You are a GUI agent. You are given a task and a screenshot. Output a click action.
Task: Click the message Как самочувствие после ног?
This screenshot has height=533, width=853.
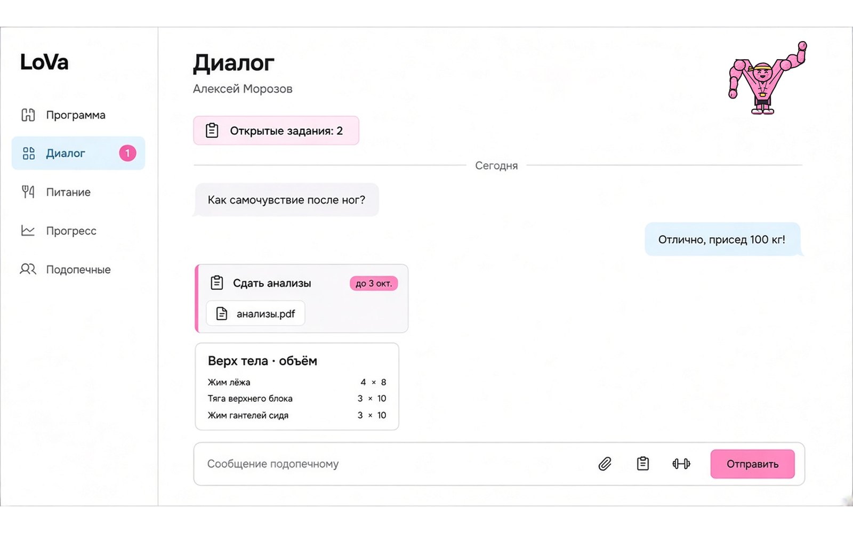(286, 200)
